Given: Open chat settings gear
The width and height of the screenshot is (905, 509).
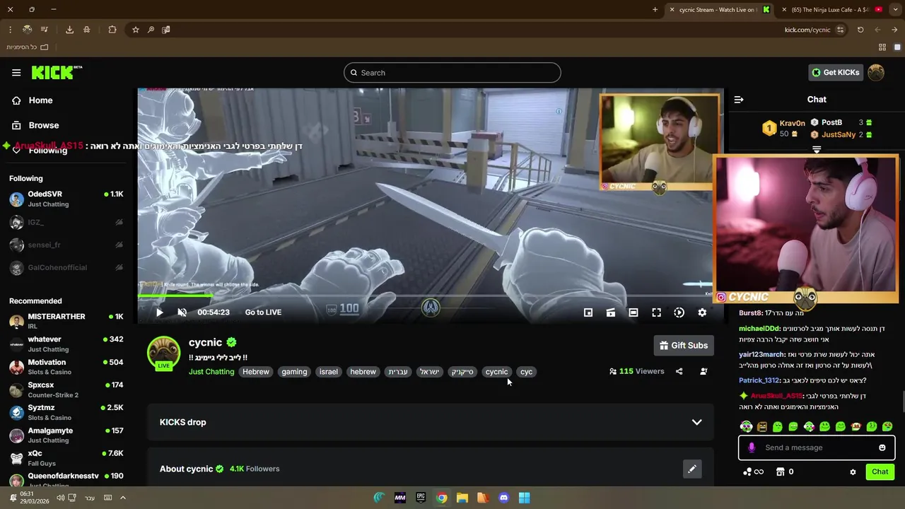Looking at the screenshot, I should [853, 472].
